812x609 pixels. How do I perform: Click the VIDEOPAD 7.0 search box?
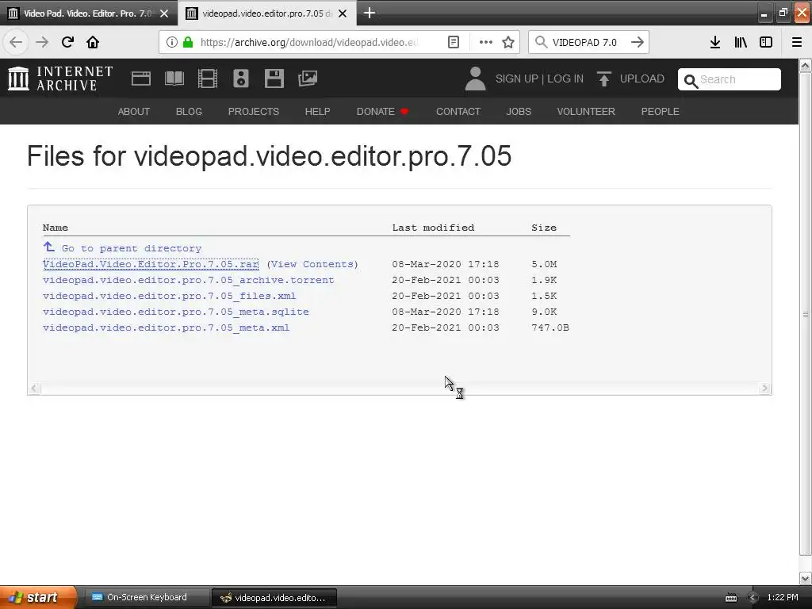(589, 42)
